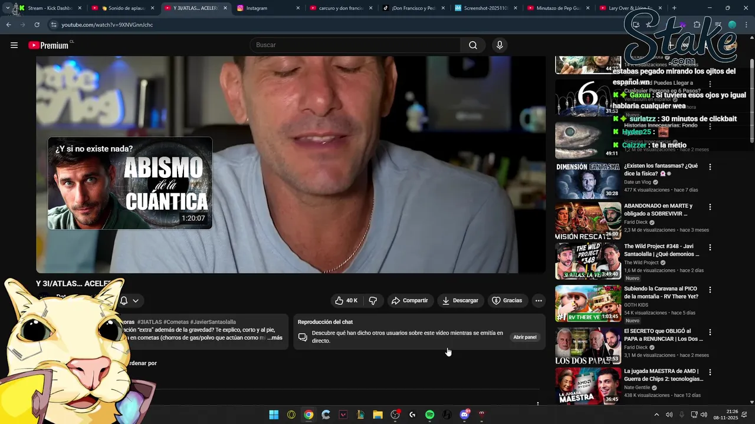Open site information icon in address bar

[x=54, y=25]
